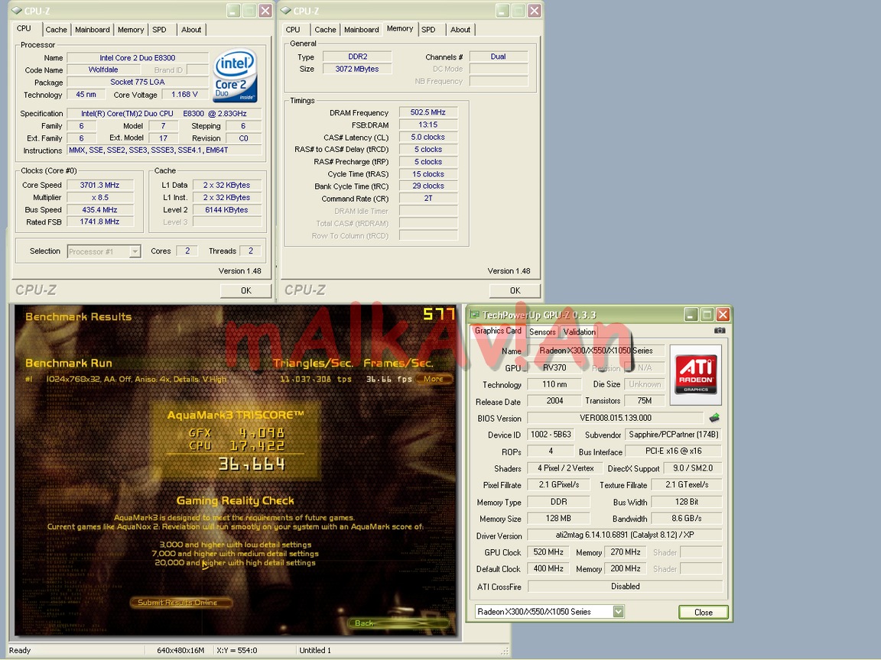Click the Core Speed value 3701.3 MHz
Image resolution: width=881 pixels, height=660 pixels.
tap(100, 185)
